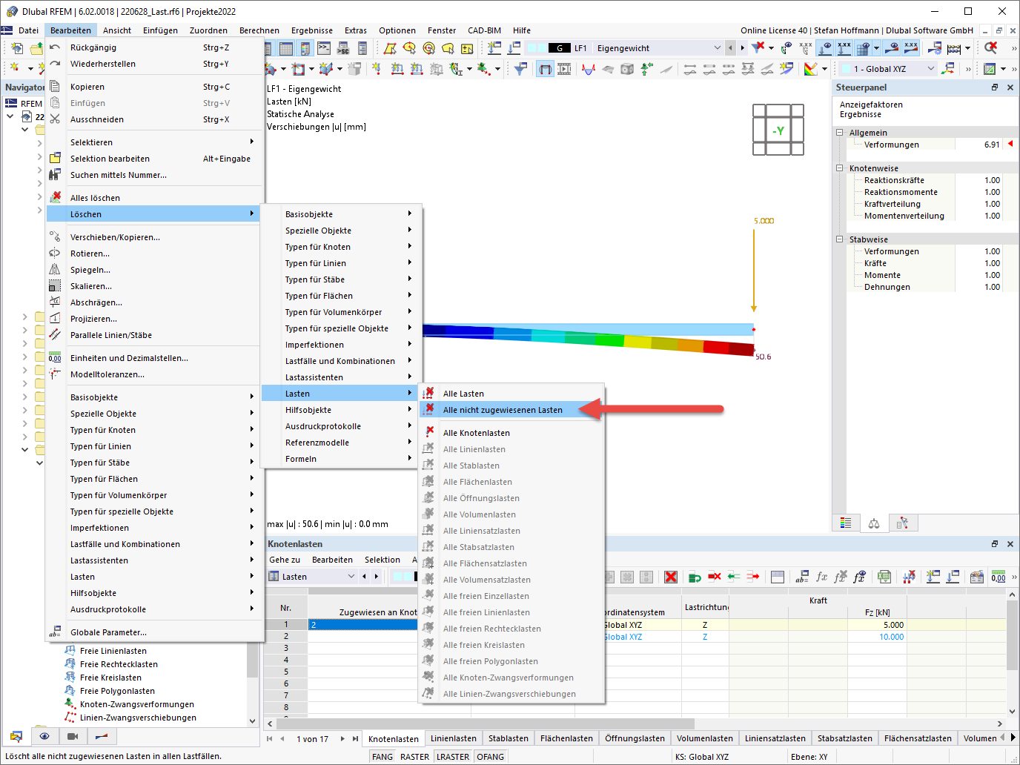Open the Berechnen menu
Image resolution: width=1020 pixels, height=765 pixels.
coord(259,30)
